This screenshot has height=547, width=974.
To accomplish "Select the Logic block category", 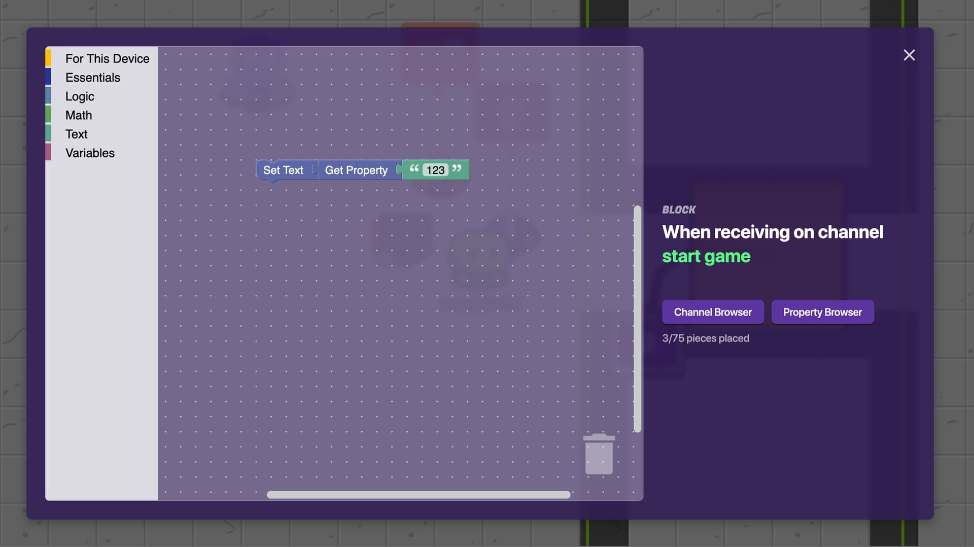I will tap(80, 96).
